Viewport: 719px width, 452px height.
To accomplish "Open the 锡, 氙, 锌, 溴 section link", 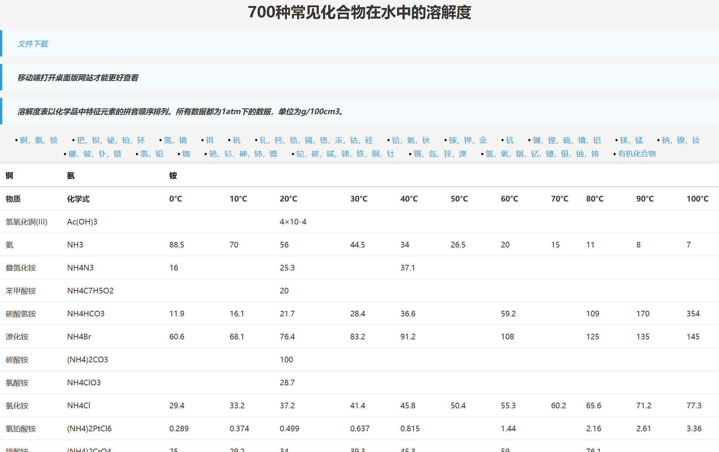I will pyautogui.click(x=441, y=154).
